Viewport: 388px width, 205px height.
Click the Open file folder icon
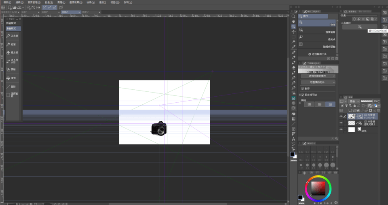15,7
